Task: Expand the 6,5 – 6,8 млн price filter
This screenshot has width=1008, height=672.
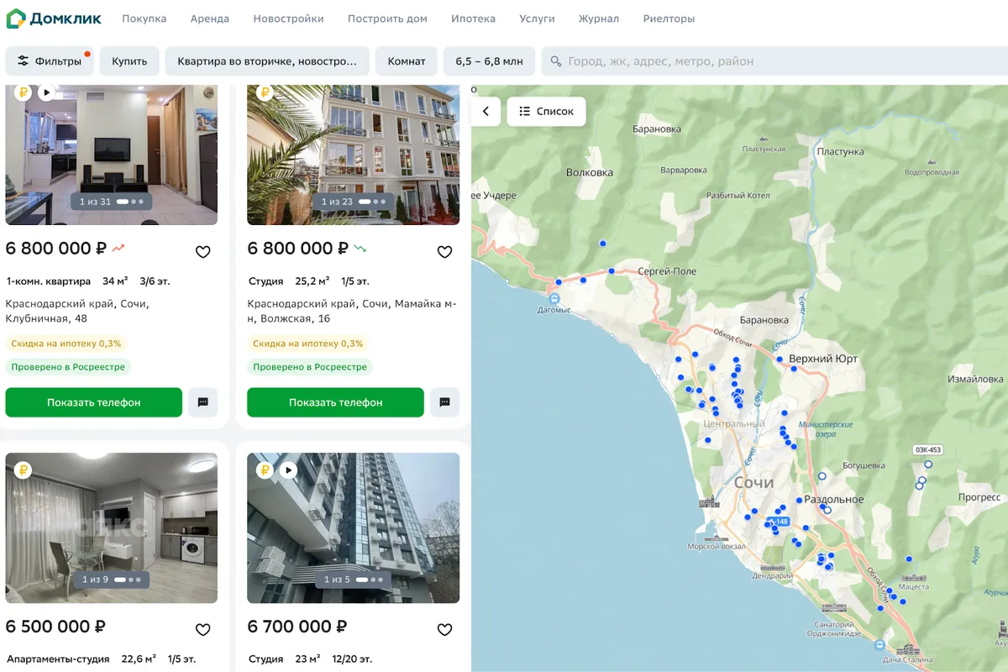Action: click(489, 61)
